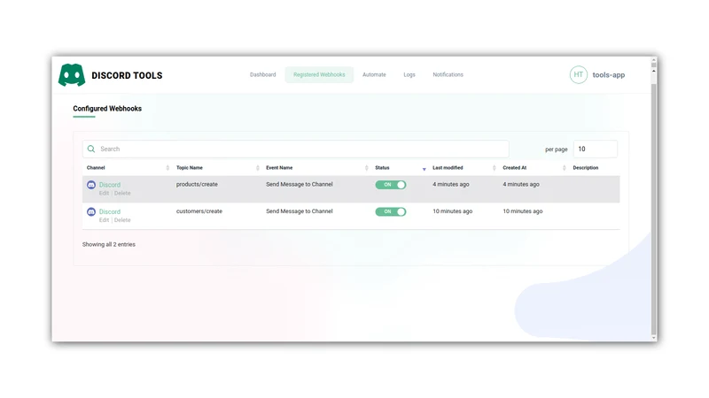Open the tools-app account menu
The width and height of the screenshot is (709, 398).
tap(609, 75)
